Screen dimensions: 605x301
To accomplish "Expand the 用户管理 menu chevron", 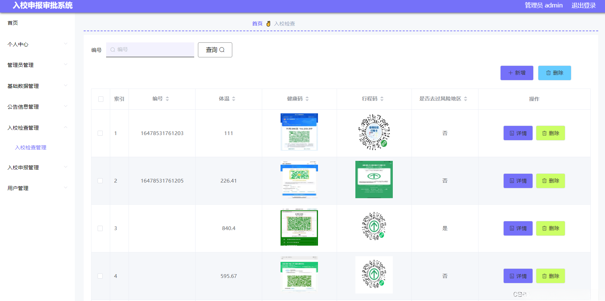I will 66,188.
